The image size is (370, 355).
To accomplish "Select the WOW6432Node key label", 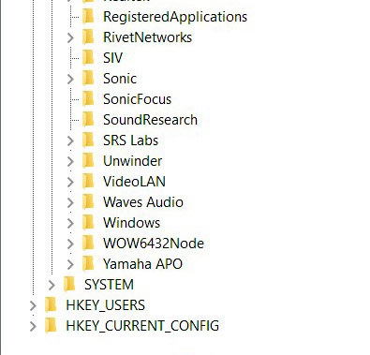I will 154,244.
